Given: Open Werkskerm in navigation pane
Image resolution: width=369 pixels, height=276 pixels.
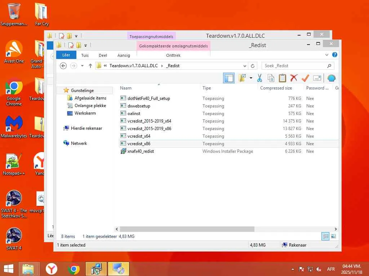Looking at the screenshot, I should coord(85,113).
